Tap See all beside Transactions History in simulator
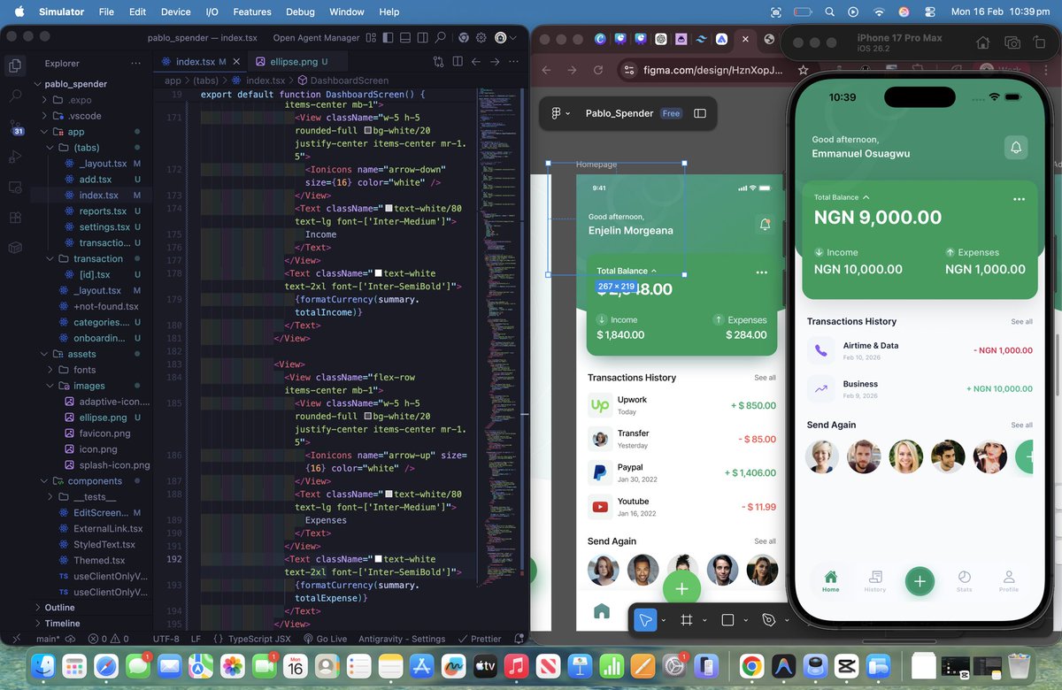The height and width of the screenshot is (690, 1062). coord(1021,322)
